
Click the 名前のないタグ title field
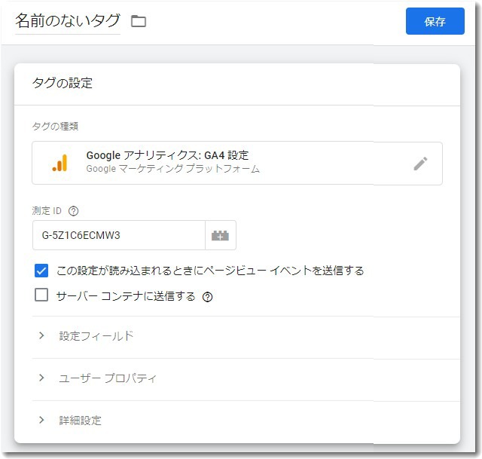coord(68,21)
